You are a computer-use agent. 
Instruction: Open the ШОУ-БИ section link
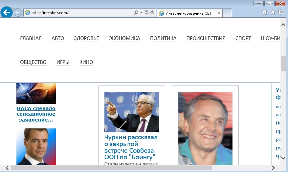click(271, 38)
